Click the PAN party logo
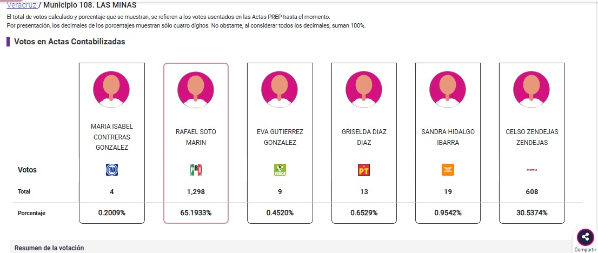The height and width of the screenshot is (253, 598). 112,170
